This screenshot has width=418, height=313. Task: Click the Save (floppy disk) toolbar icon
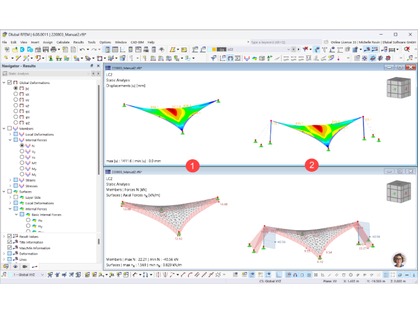[x=46, y=49]
